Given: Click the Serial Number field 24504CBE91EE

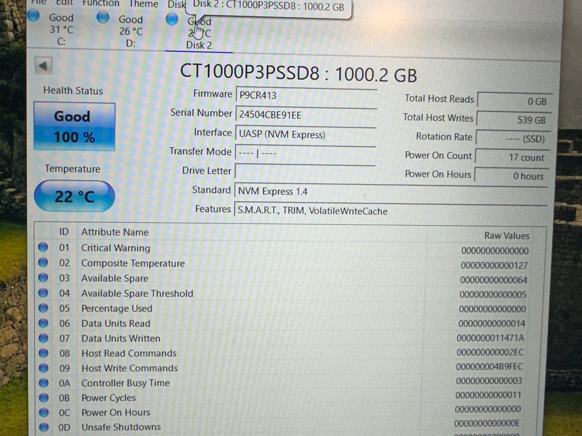Looking at the screenshot, I should point(306,115).
